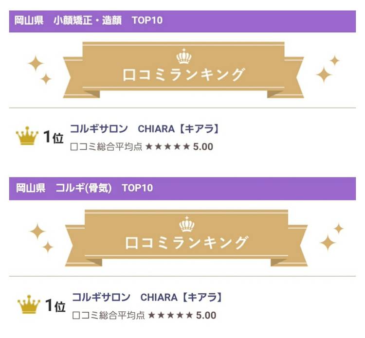The height and width of the screenshot is (338, 365).
Task: Click sparkle stars right of コルギ(骨気) ranking banner
Action: [x=331, y=237]
